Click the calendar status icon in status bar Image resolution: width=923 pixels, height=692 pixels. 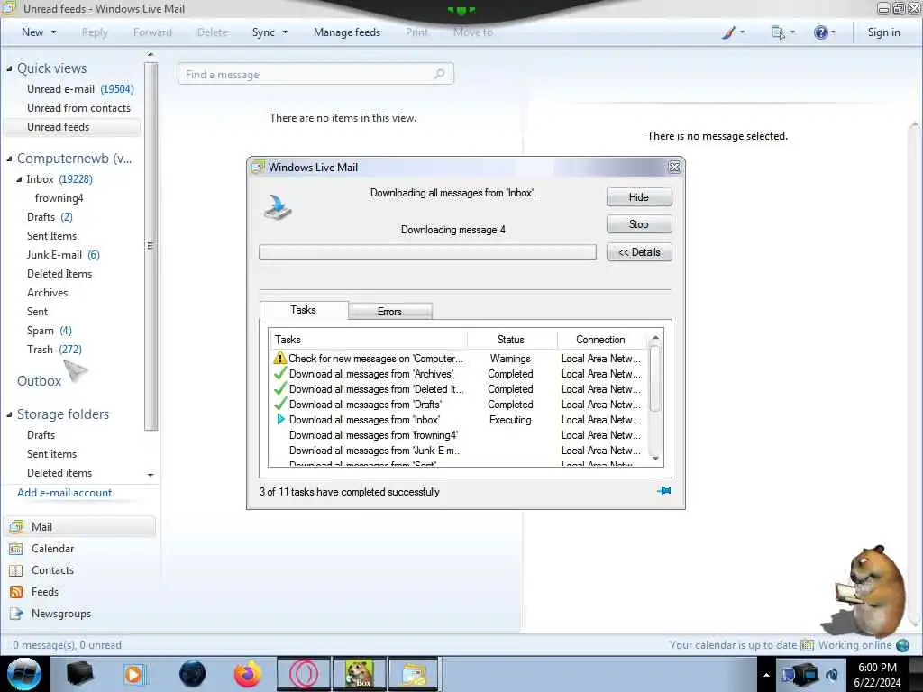tap(807, 645)
